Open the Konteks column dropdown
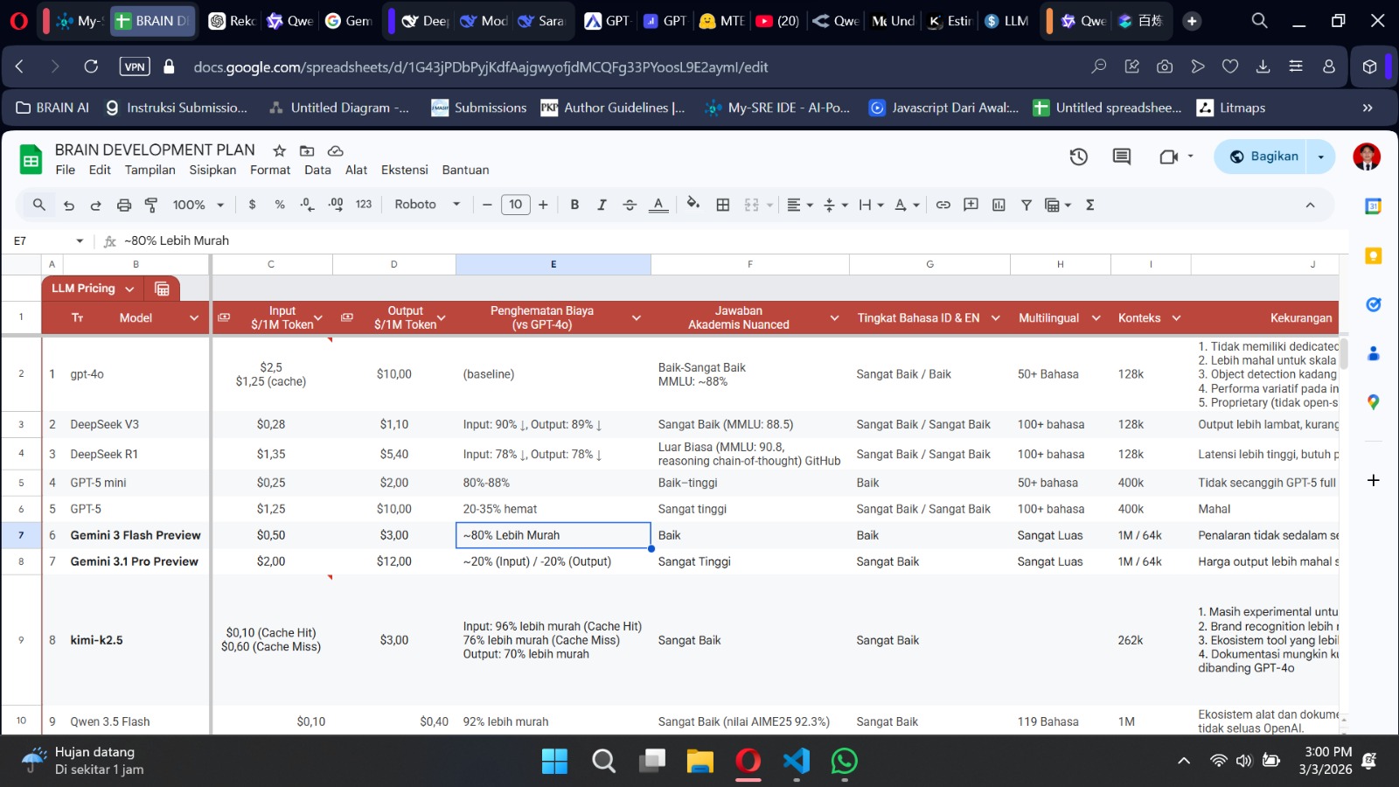The width and height of the screenshot is (1399, 787). point(1176,318)
